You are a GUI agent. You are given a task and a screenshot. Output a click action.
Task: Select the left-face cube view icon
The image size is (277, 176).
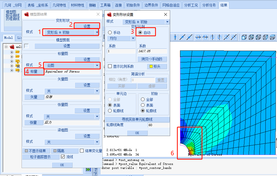(x=258, y=37)
